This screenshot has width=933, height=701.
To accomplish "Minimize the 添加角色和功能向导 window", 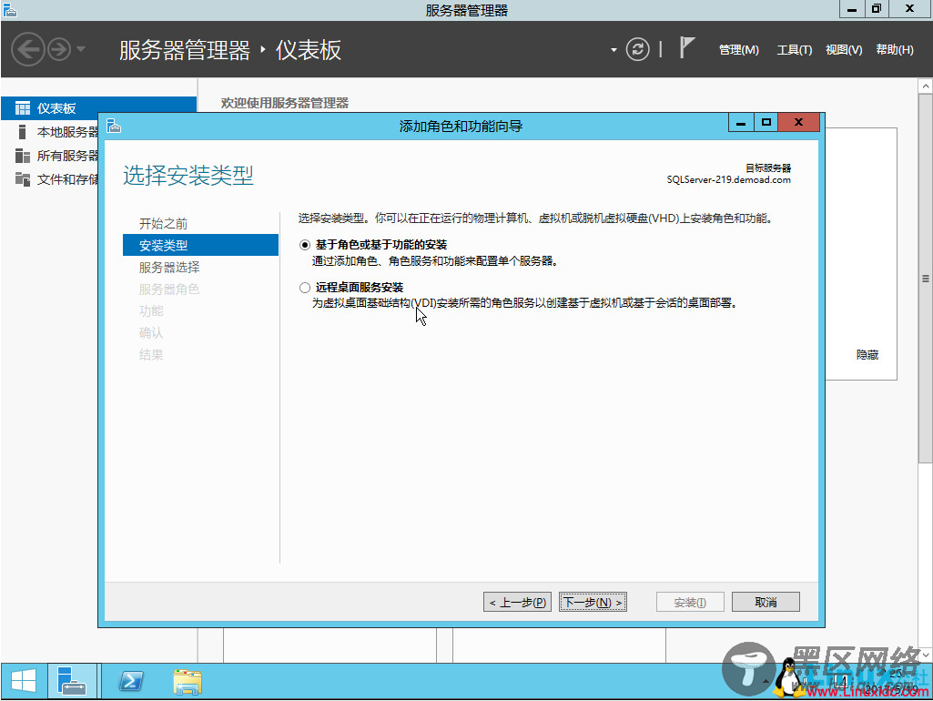I will 741,123.
